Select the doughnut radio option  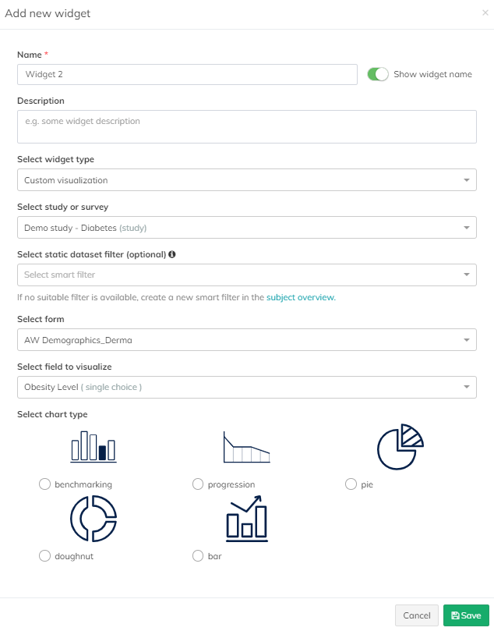point(45,556)
